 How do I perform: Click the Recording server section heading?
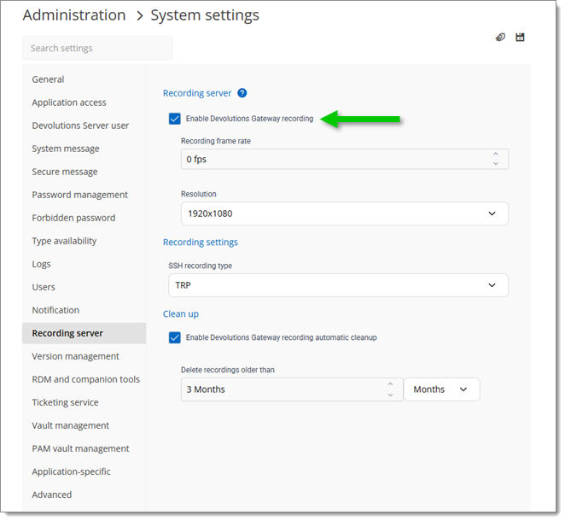(x=197, y=93)
